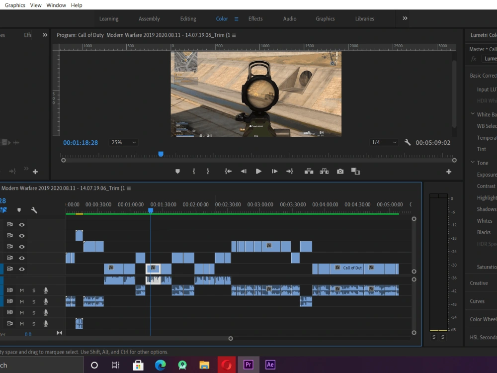Screen dimensions: 497x373
Task: Switch to the Libraries workspace
Action: tap(364, 19)
